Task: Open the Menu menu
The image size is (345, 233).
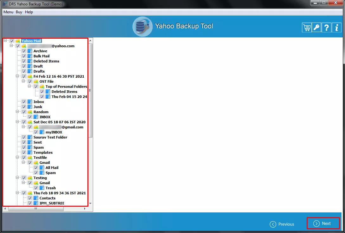Action: [x=8, y=12]
